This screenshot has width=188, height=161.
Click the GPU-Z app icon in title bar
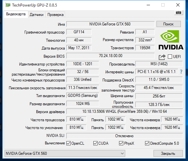click(x=8, y=5)
